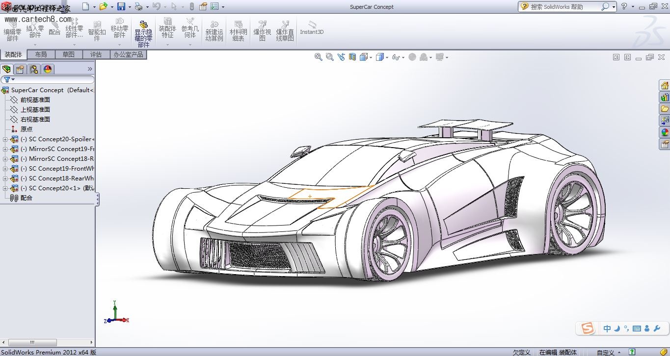This screenshot has width=670, height=356.
Task: Open the Appearances color-ball icon in right task pane
Action: click(665, 132)
